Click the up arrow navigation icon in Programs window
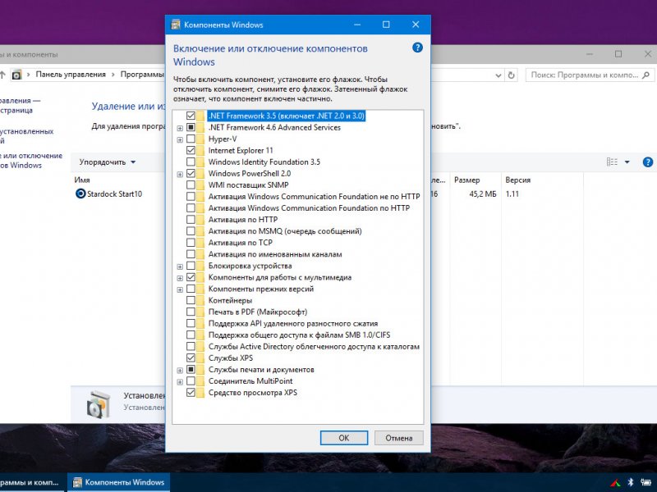Screen dimensions: 657x492 coord(2,75)
